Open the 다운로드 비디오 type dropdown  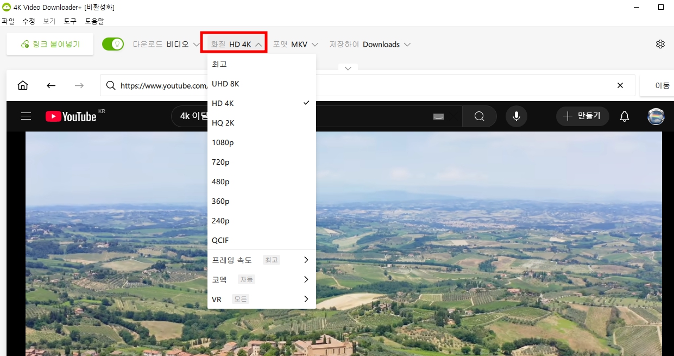[x=167, y=44]
